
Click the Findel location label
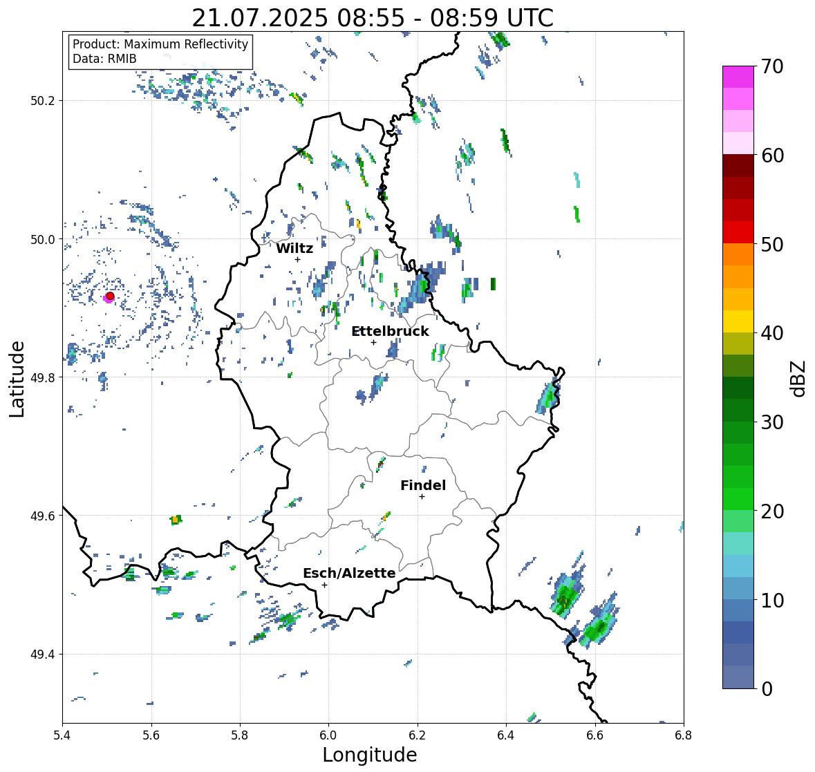pos(423,485)
